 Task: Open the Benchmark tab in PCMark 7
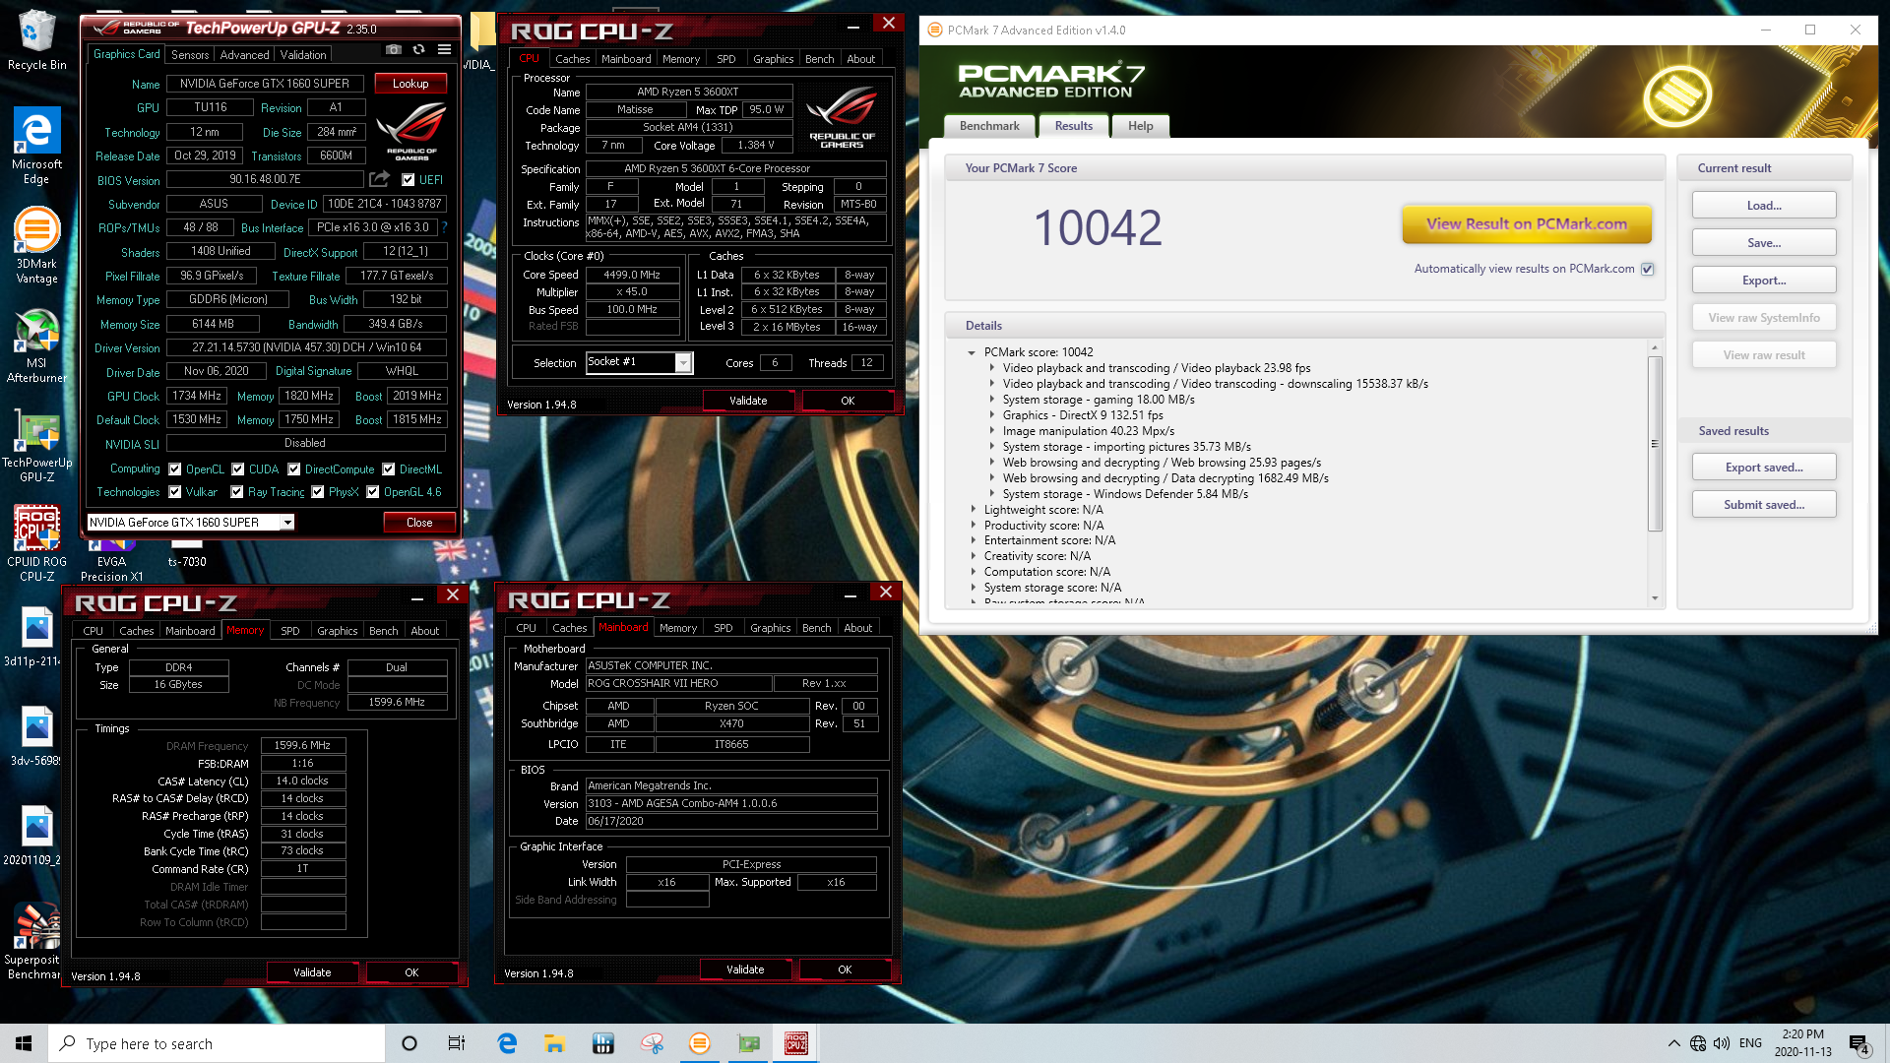(989, 126)
